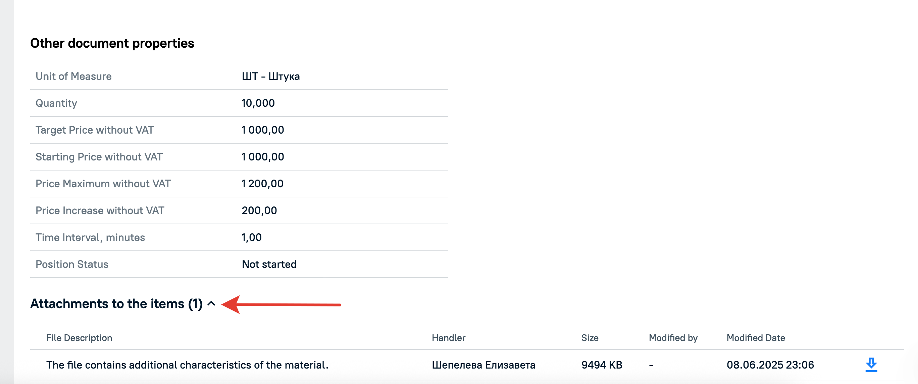Click the Price Maximum without VAT value
Screen dimensions: 918x384
tap(262, 184)
